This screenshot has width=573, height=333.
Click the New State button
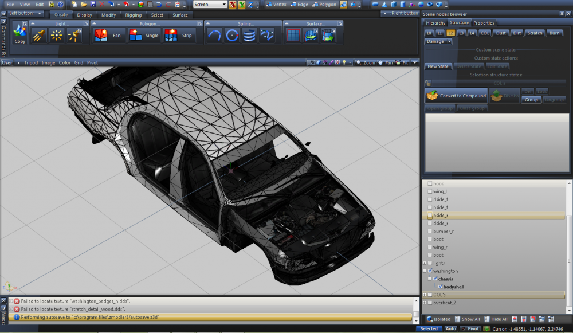click(x=438, y=66)
